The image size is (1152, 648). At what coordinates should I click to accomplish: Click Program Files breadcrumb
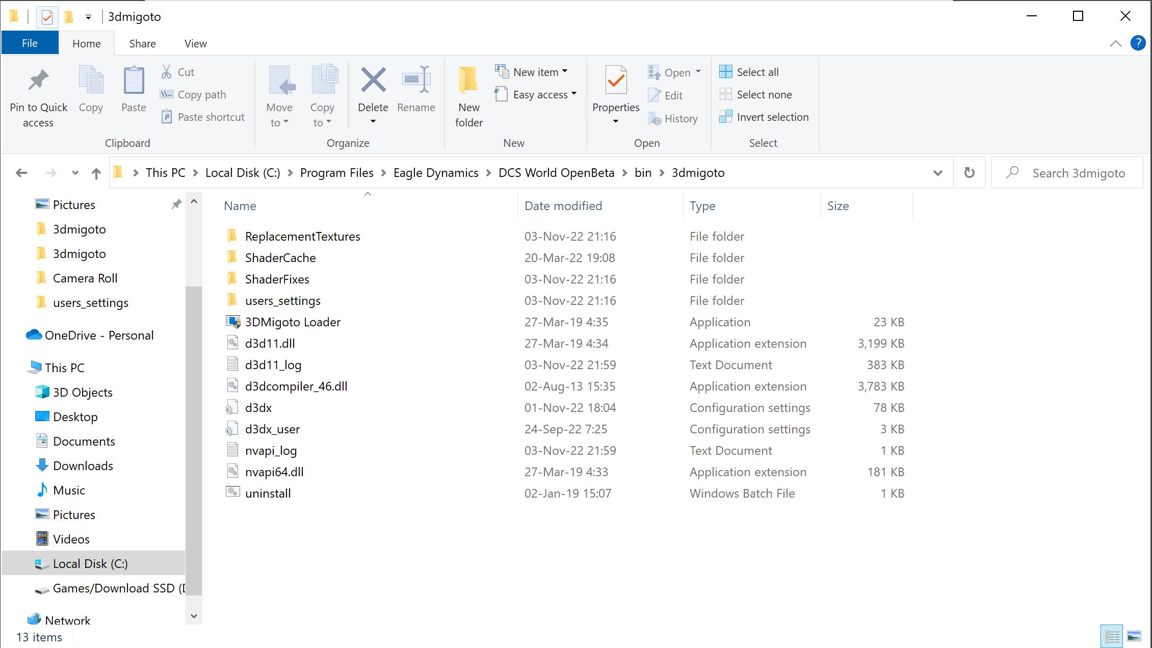click(336, 173)
